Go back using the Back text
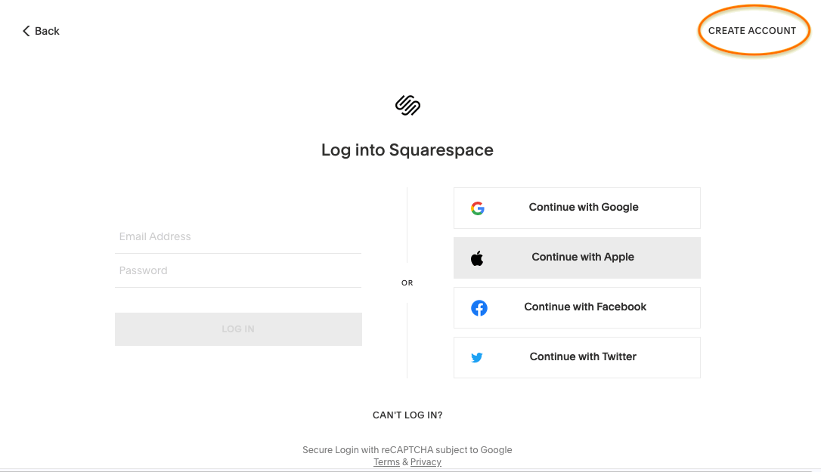821x472 pixels. [47, 31]
